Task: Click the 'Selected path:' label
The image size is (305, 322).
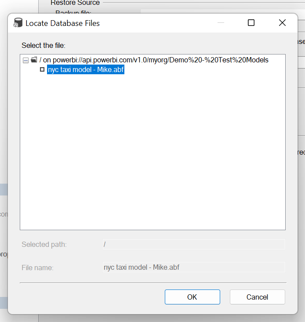Action: point(44,244)
